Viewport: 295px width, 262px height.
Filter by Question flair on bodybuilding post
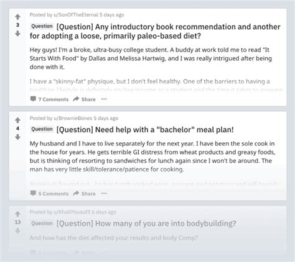pos(42,224)
